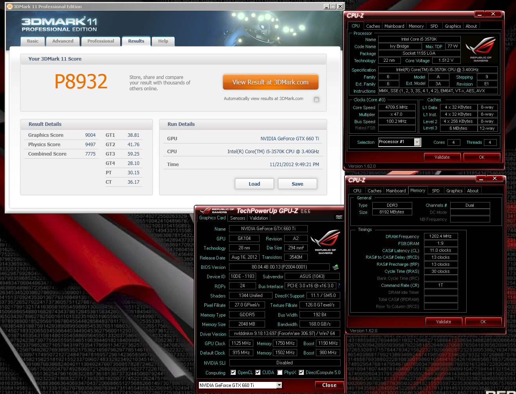Open Caches tab in upper CPU-Z window
516x394 pixels.
[373, 26]
